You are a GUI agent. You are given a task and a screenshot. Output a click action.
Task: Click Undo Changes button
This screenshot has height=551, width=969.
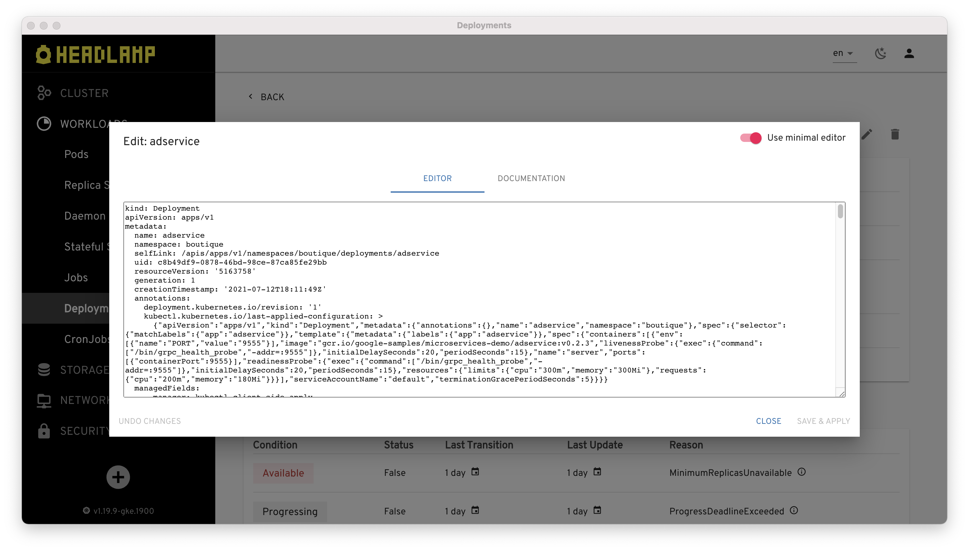pyautogui.click(x=150, y=421)
